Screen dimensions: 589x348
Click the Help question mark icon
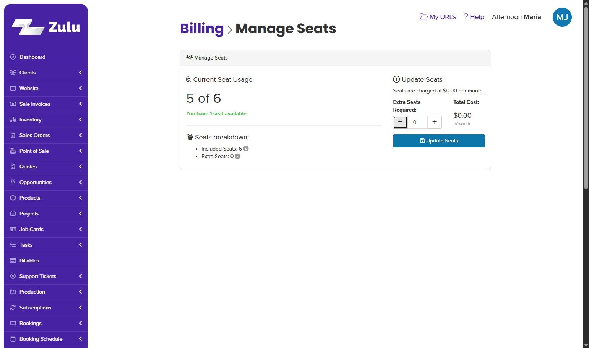click(x=466, y=17)
